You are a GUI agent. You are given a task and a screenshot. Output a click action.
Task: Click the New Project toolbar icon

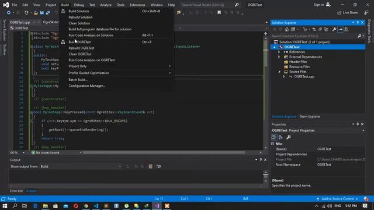point(26,13)
